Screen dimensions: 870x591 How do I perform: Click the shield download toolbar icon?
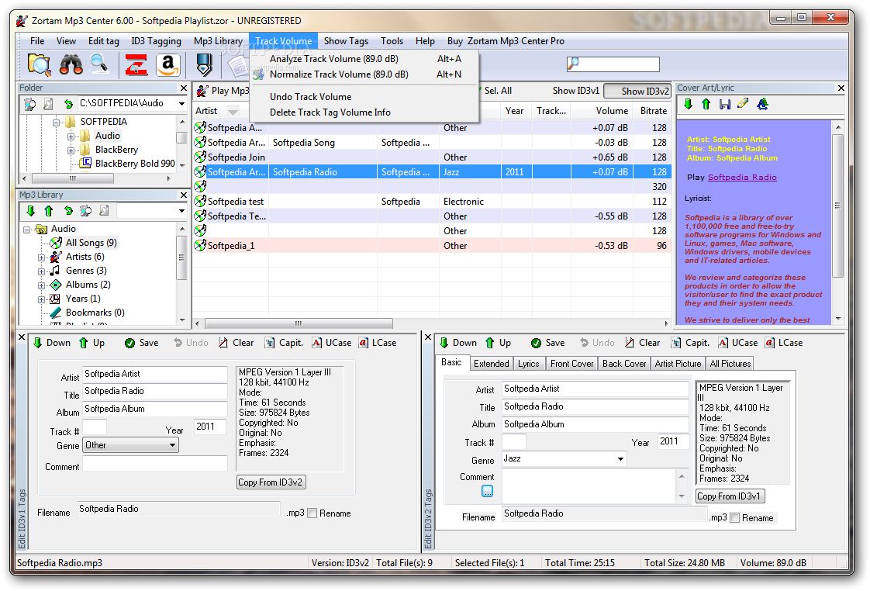click(x=204, y=65)
